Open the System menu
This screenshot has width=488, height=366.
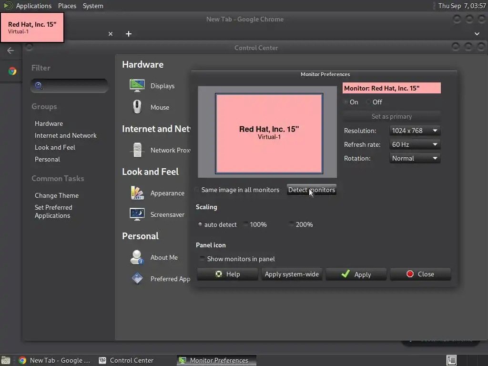(x=93, y=6)
